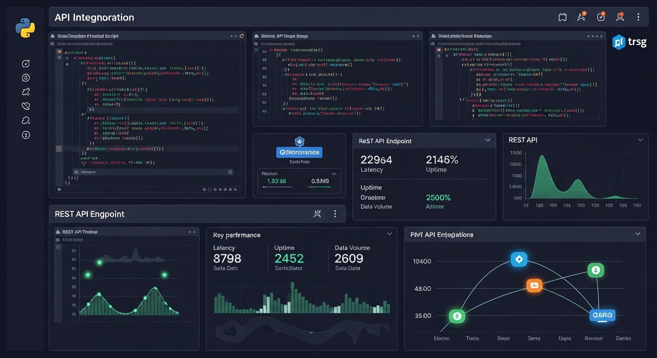
Task: Select the 2609 data volume value
Action: pyautogui.click(x=349, y=259)
